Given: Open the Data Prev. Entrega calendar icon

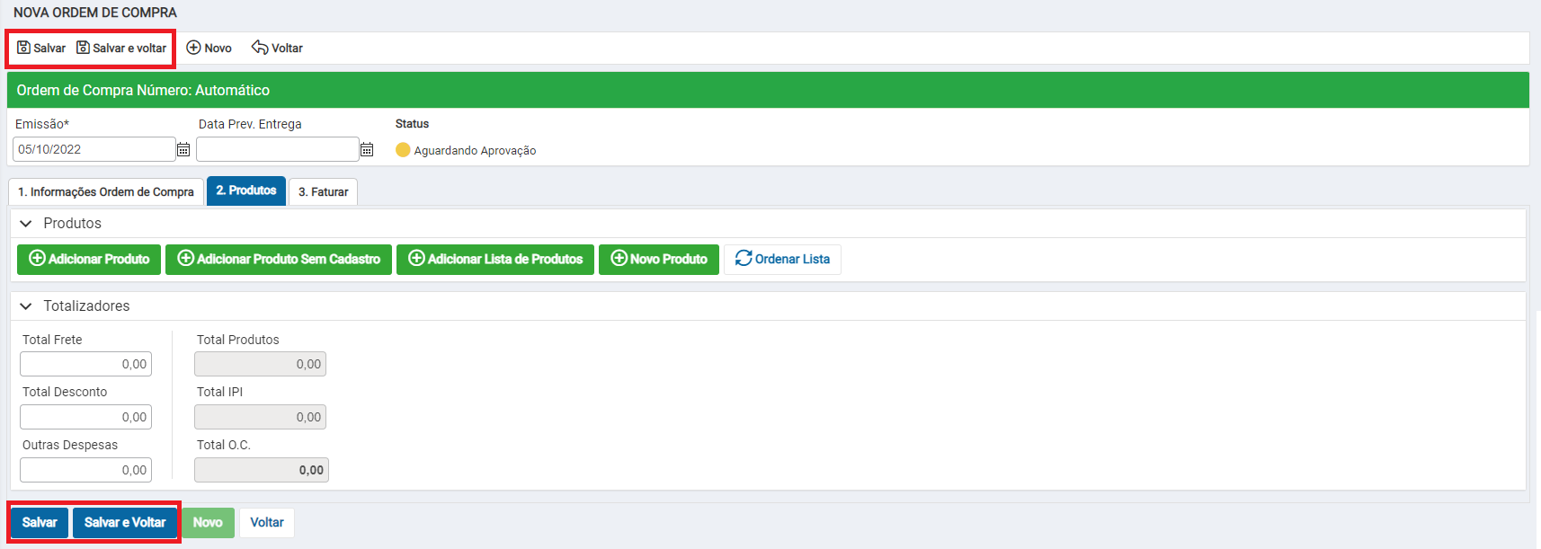Looking at the screenshot, I should [x=367, y=150].
